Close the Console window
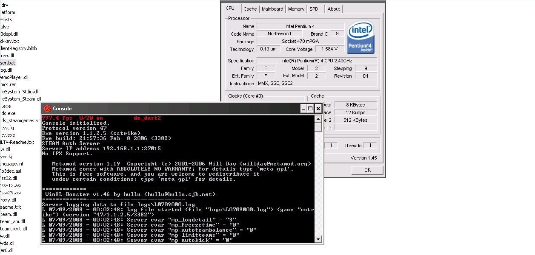535x255 pixels. (x=318, y=109)
